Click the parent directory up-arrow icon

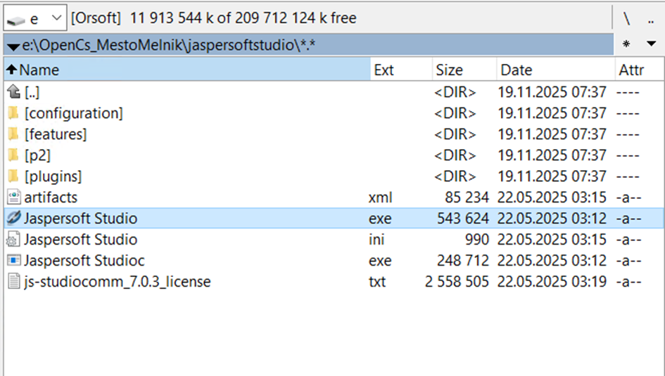[13, 92]
